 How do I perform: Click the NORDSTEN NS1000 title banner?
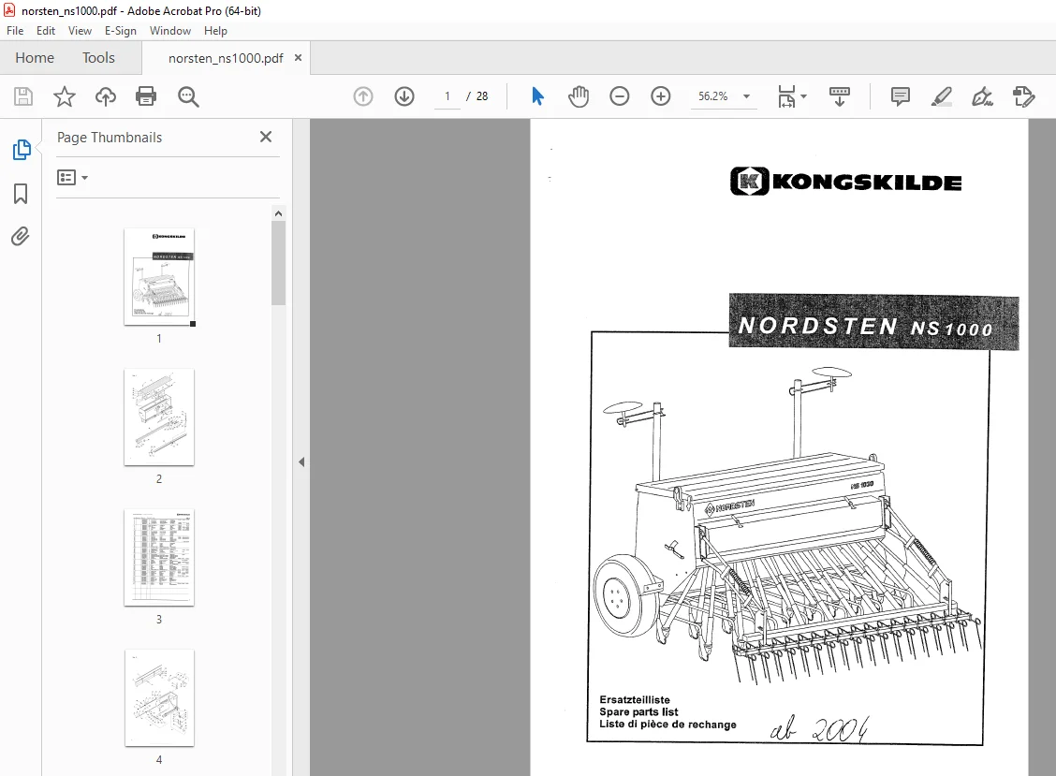[873, 322]
